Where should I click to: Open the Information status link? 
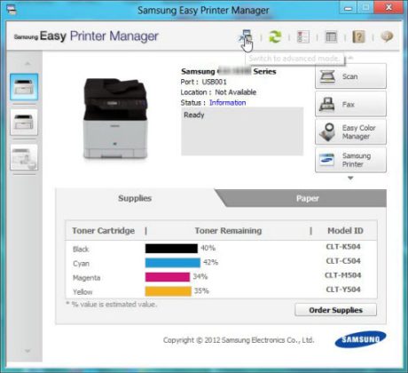click(228, 103)
